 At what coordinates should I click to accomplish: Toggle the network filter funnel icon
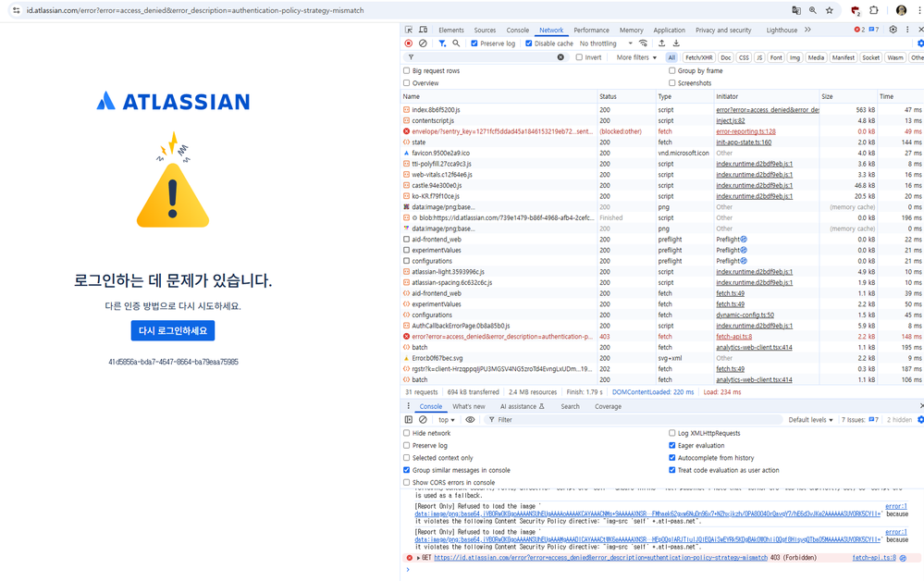tap(442, 43)
